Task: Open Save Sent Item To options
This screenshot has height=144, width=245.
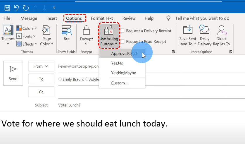Action: [188, 35]
